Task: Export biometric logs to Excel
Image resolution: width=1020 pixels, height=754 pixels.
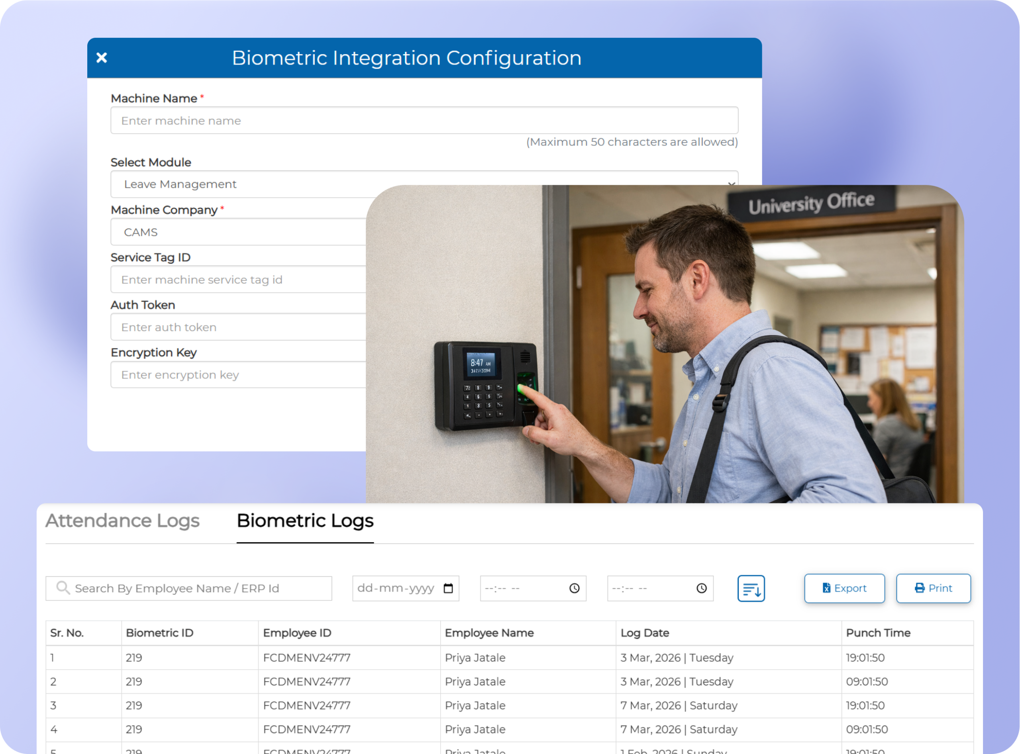Action: 844,588
